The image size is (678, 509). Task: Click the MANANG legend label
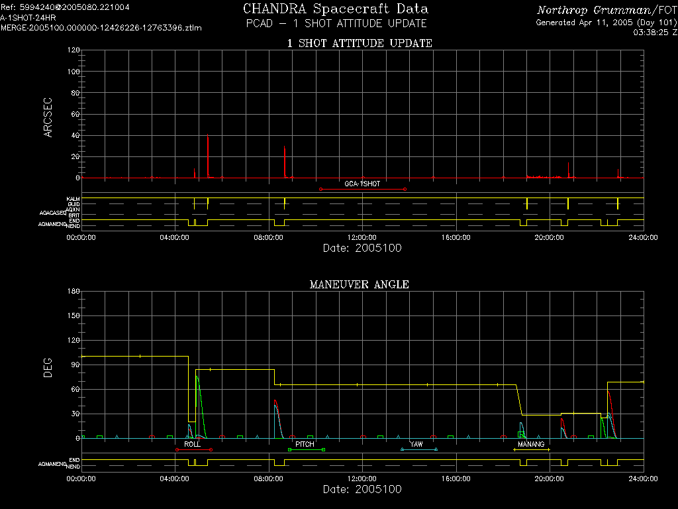[x=531, y=445]
